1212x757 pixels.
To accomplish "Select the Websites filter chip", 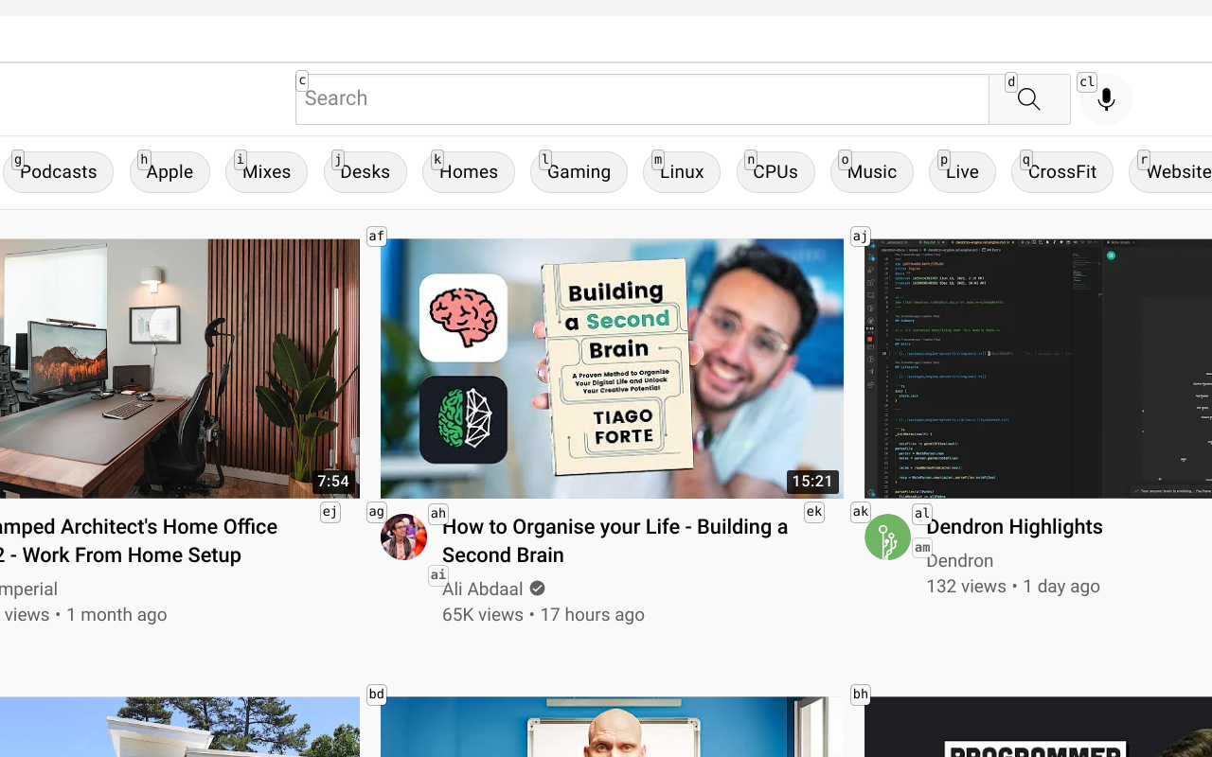I will 1170,172.
